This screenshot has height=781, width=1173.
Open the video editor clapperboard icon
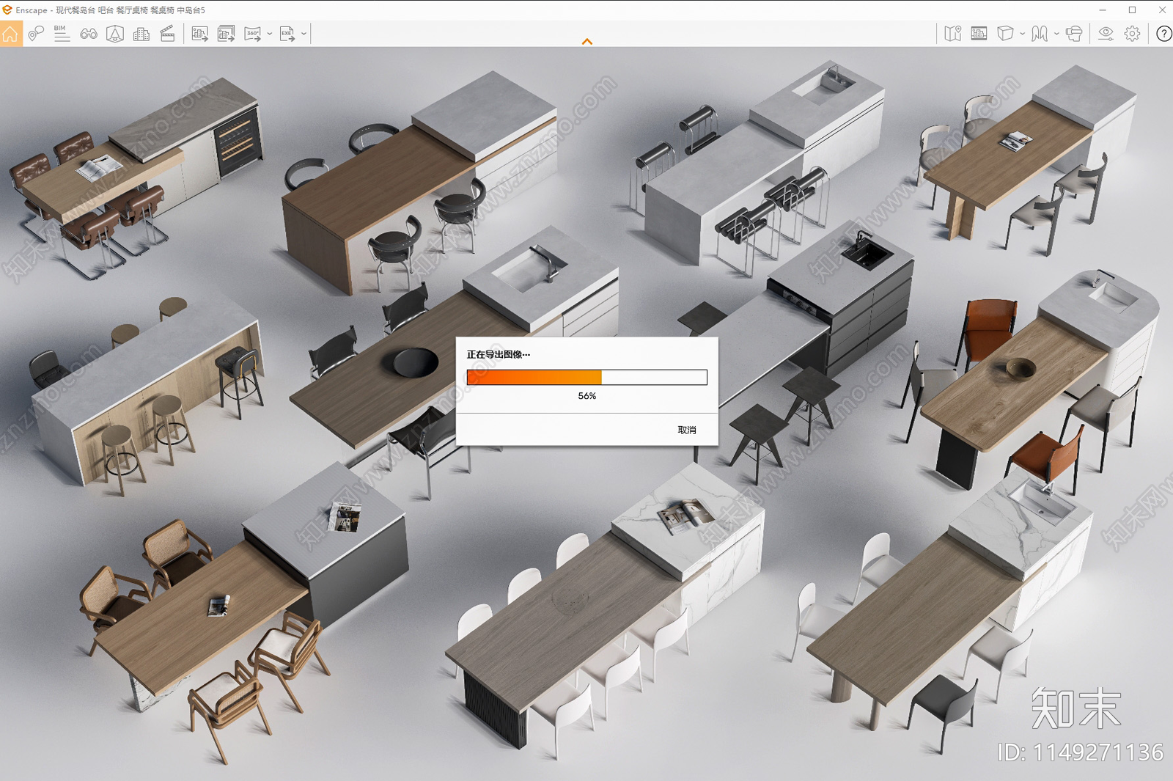(168, 34)
